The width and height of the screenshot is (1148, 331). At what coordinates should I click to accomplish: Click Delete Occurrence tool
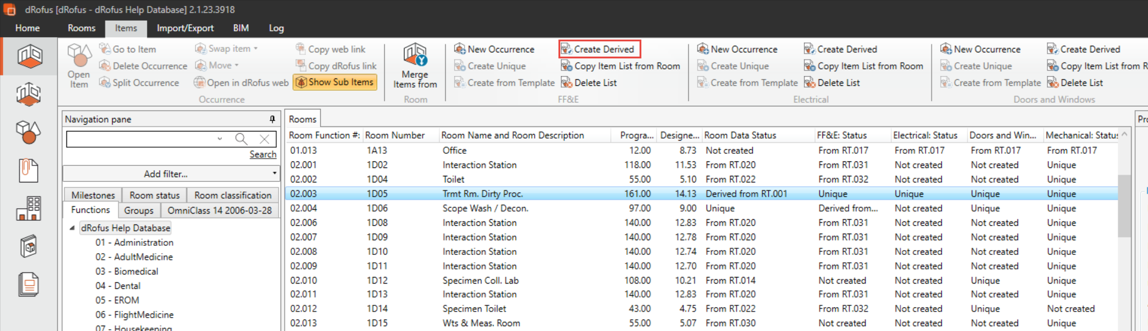click(143, 66)
